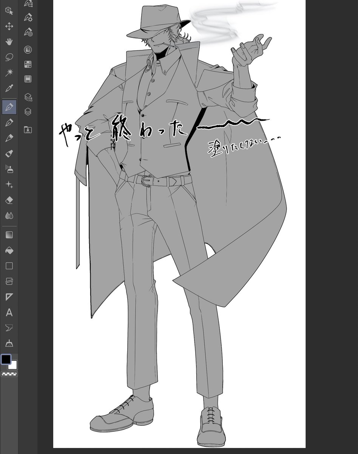Screen dimensions: 358x454
Task: Select the Text tool
Action: pyautogui.click(x=9, y=313)
